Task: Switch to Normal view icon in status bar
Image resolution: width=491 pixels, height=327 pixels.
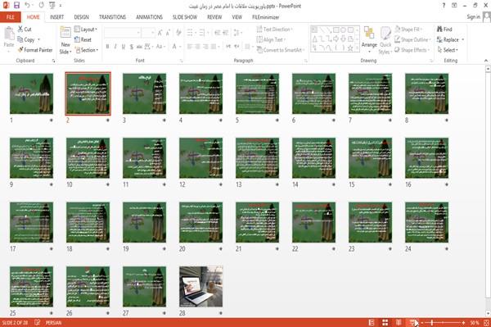Action: (372, 322)
